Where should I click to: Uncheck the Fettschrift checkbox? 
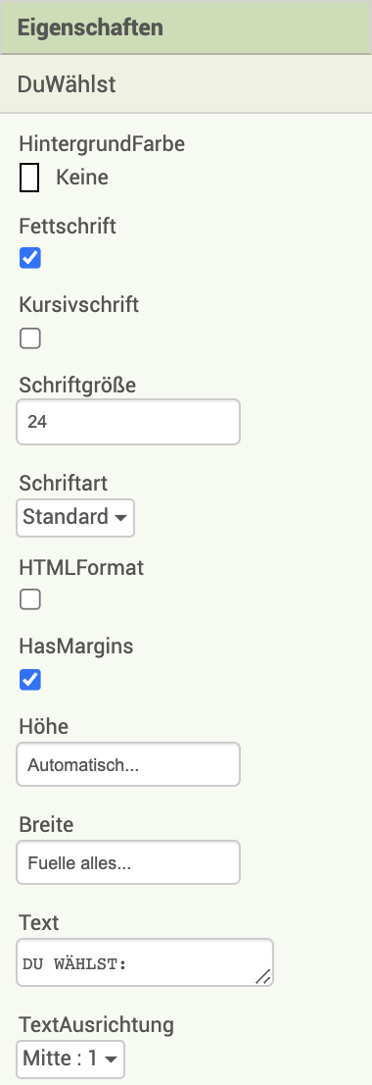29,258
